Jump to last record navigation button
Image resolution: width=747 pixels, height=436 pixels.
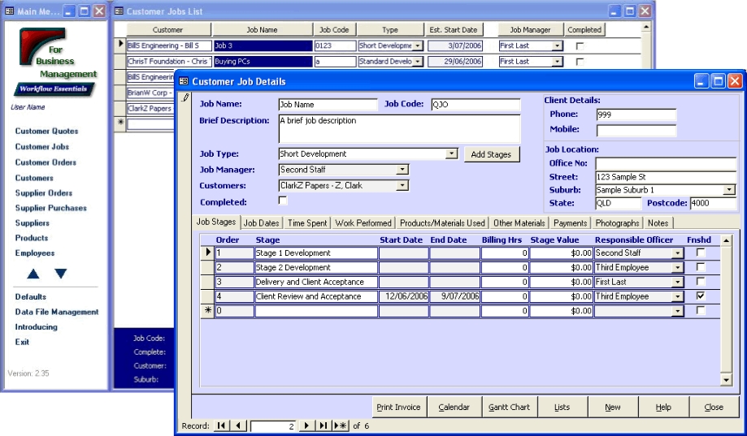point(323,425)
